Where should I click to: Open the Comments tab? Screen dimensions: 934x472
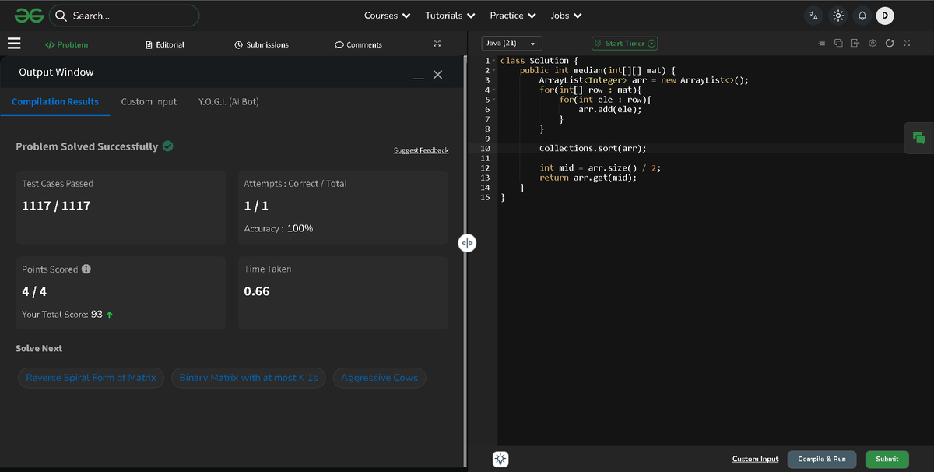358,44
